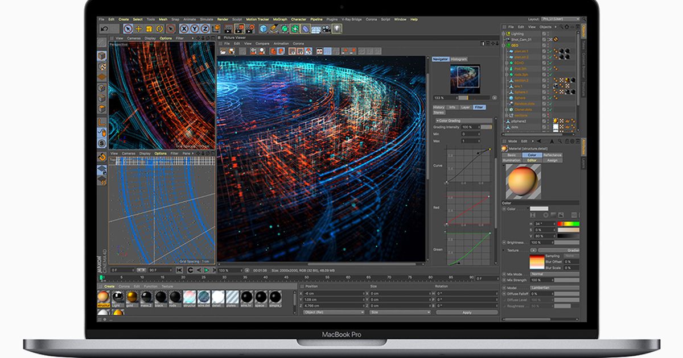Click the Undo arrow icon

pyautogui.click(x=104, y=28)
